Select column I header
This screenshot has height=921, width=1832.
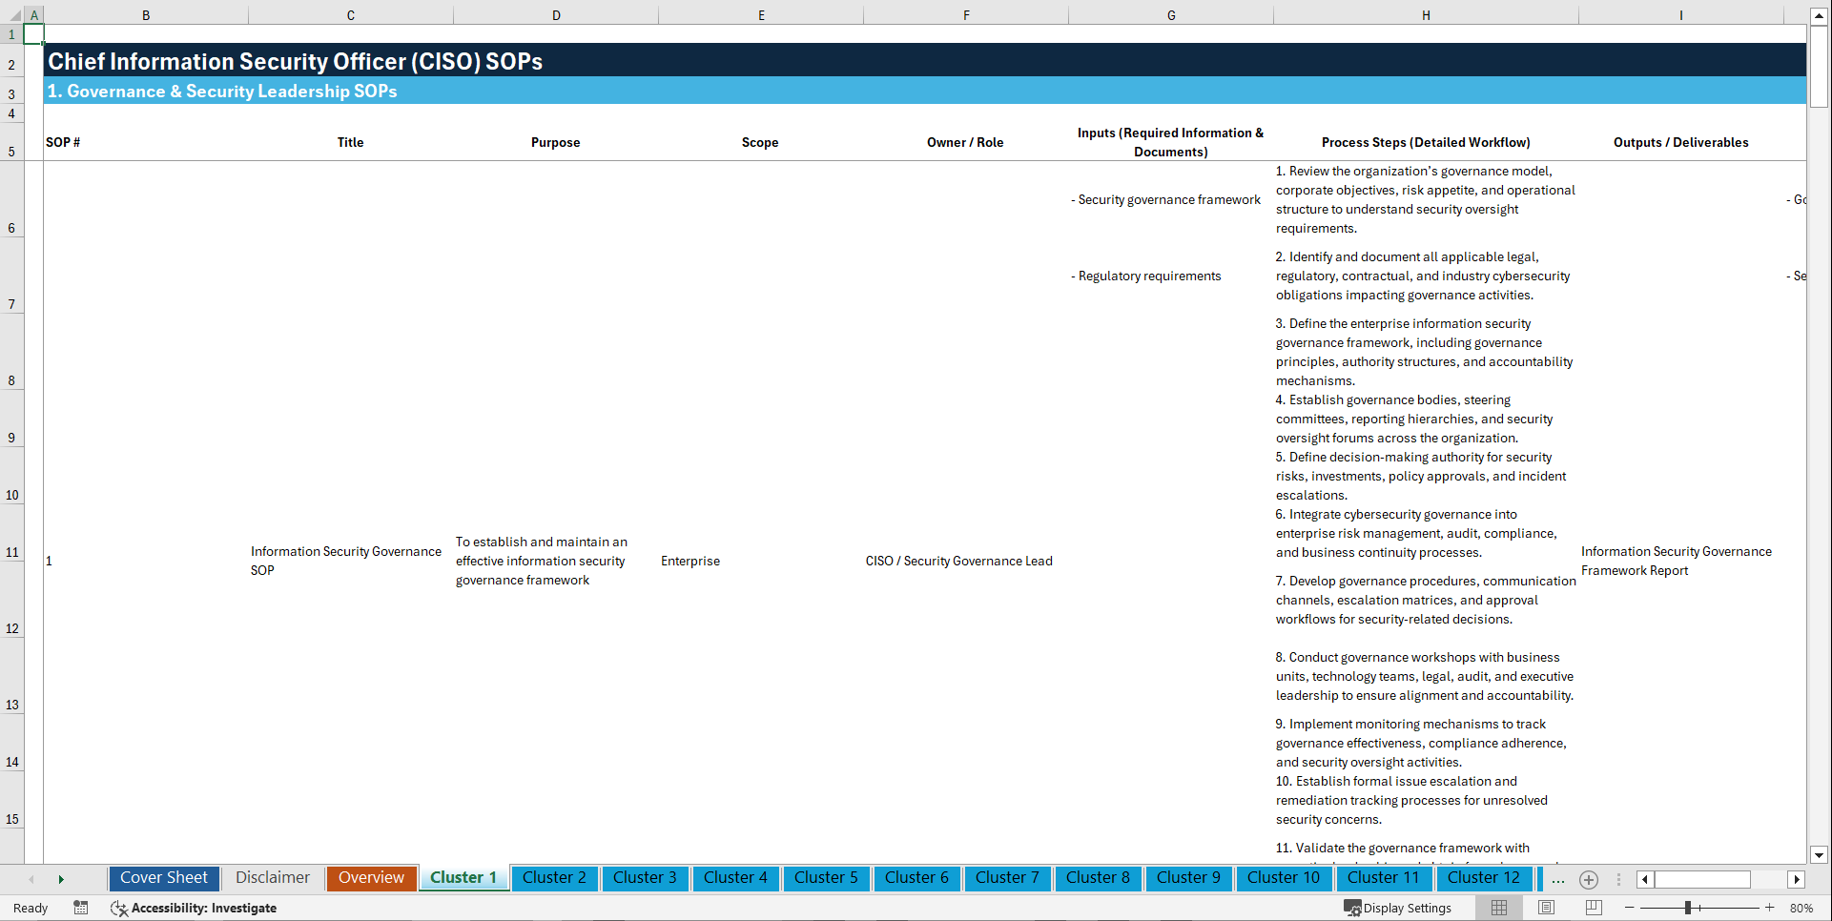pyautogui.click(x=1681, y=15)
